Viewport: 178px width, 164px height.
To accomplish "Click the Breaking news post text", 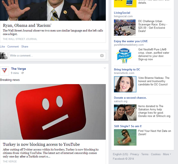I will 10,80.
